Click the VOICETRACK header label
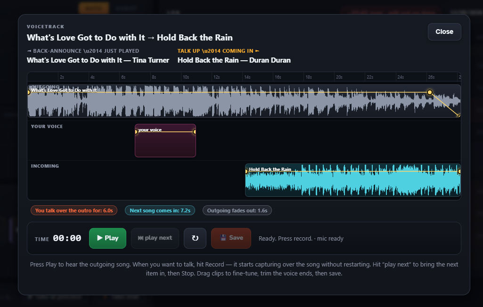The width and height of the screenshot is (483, 307). click(46, 26)
